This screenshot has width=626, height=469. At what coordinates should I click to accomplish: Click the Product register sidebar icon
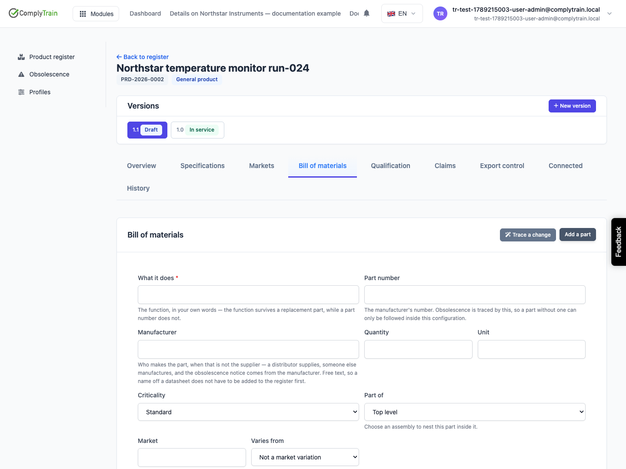21,57
